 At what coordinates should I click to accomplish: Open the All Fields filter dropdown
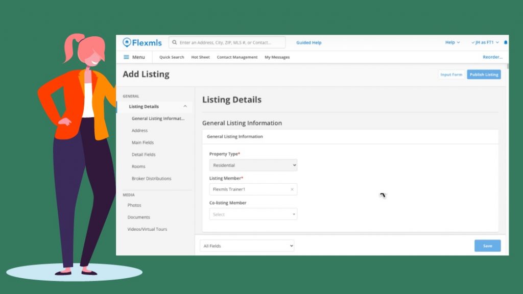[247, 246]
